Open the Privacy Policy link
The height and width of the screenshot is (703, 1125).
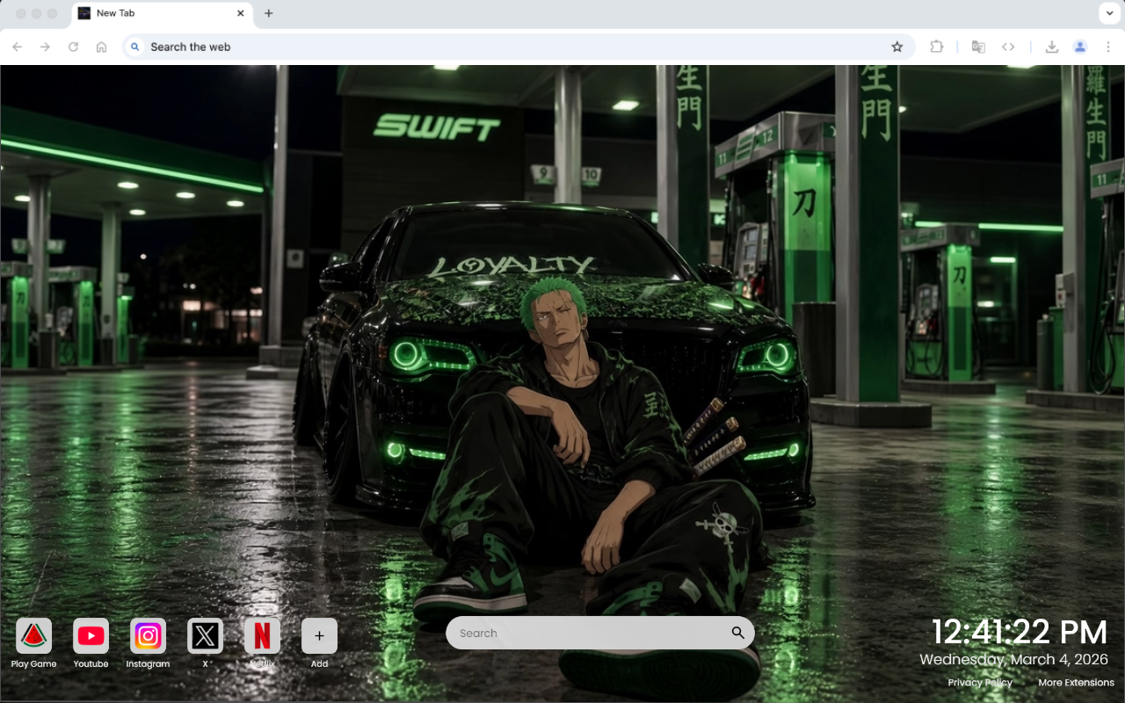[x=980, y=683]
